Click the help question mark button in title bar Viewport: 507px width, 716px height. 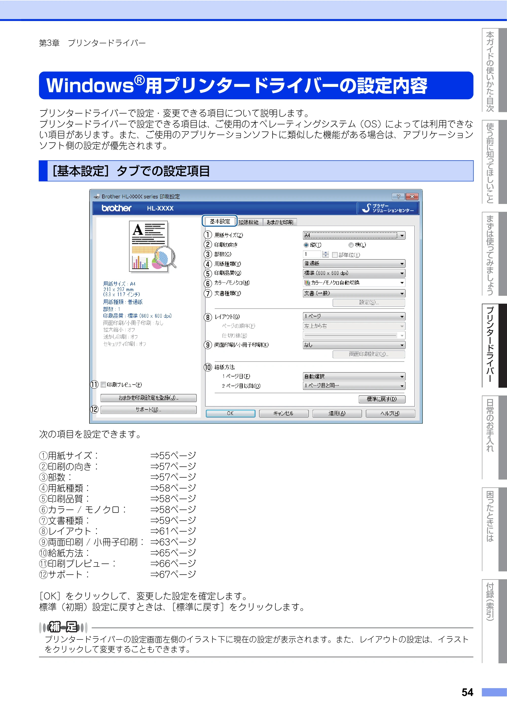(398, 196)
